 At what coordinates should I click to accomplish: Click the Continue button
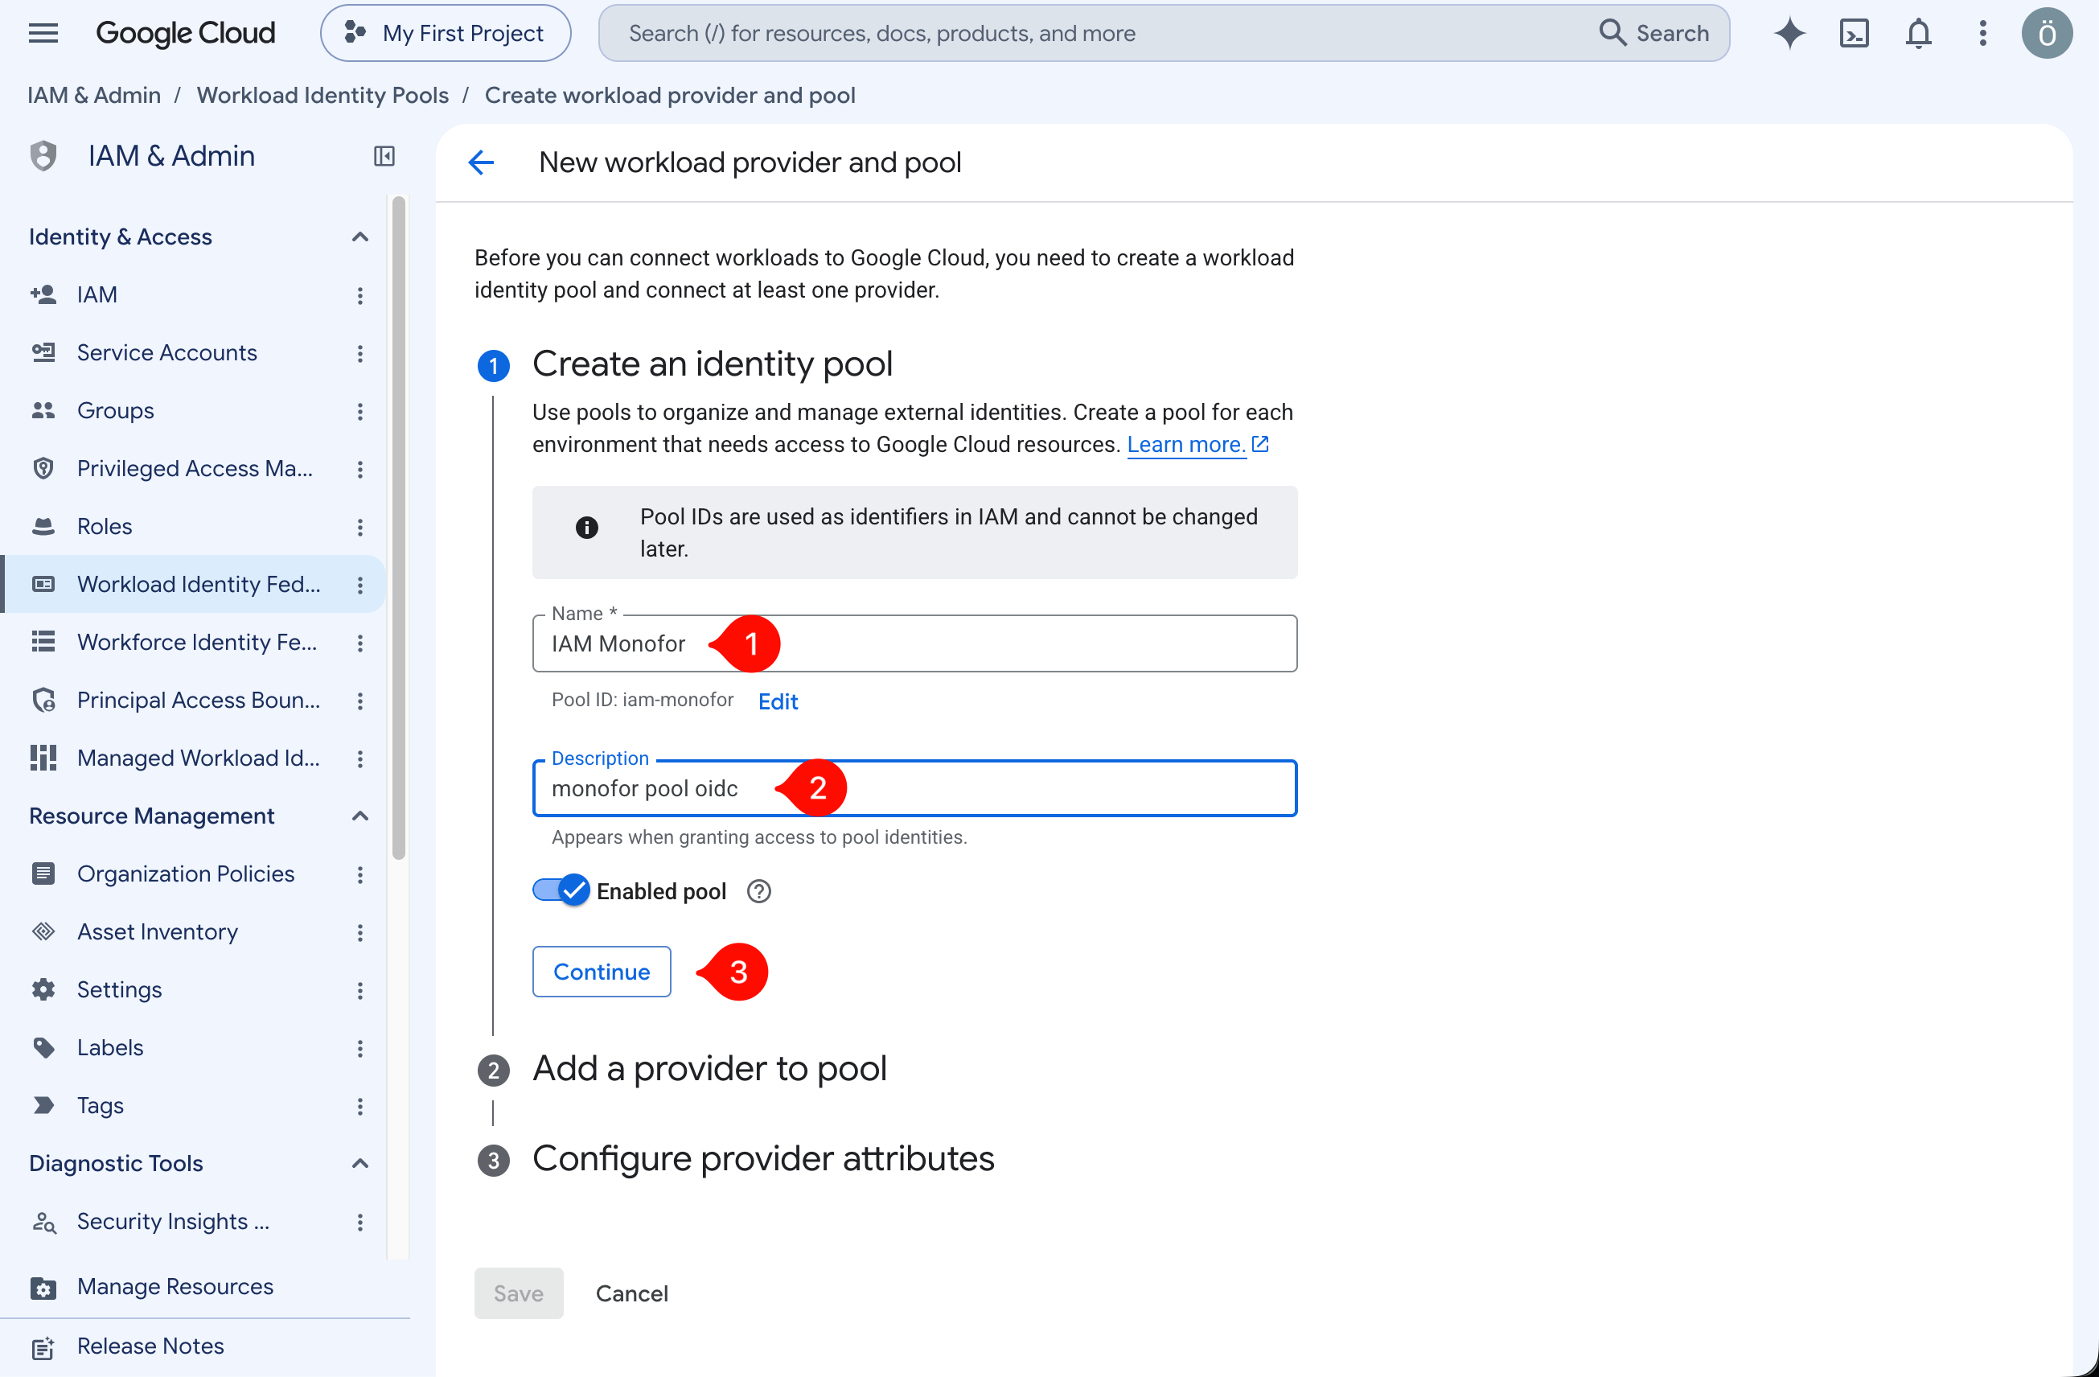coord(602,972)
